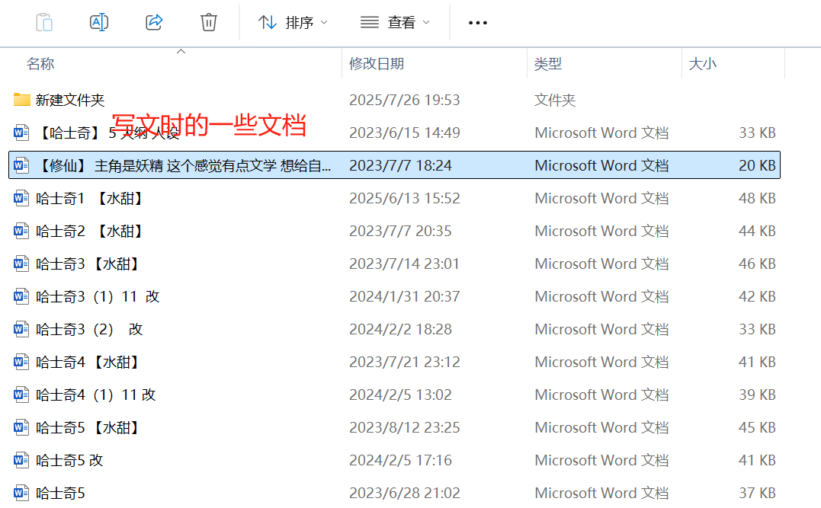This screenshot has height=508, width=821.
Task: Select file name 哈士奇4【水甜】
Action: 88,362
